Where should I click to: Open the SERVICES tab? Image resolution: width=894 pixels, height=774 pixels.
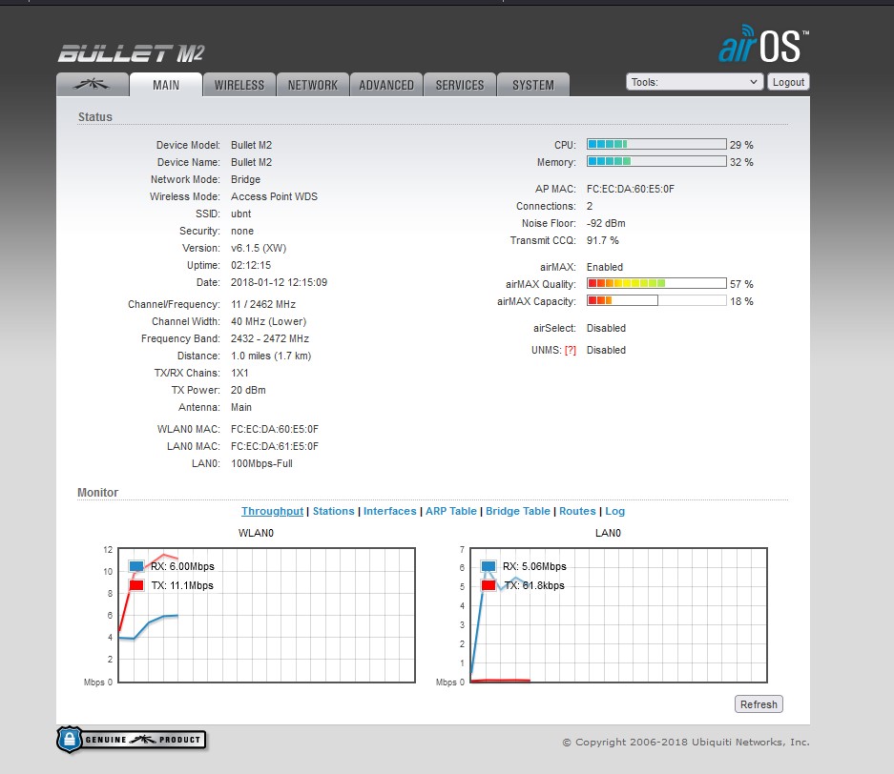coord(460,85)
